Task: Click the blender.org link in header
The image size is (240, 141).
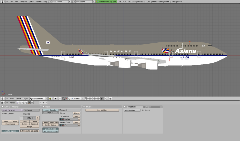Action: coord(107,2)
